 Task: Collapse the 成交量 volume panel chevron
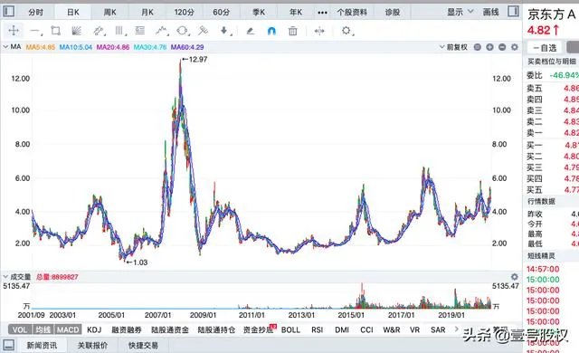(5, 277)
